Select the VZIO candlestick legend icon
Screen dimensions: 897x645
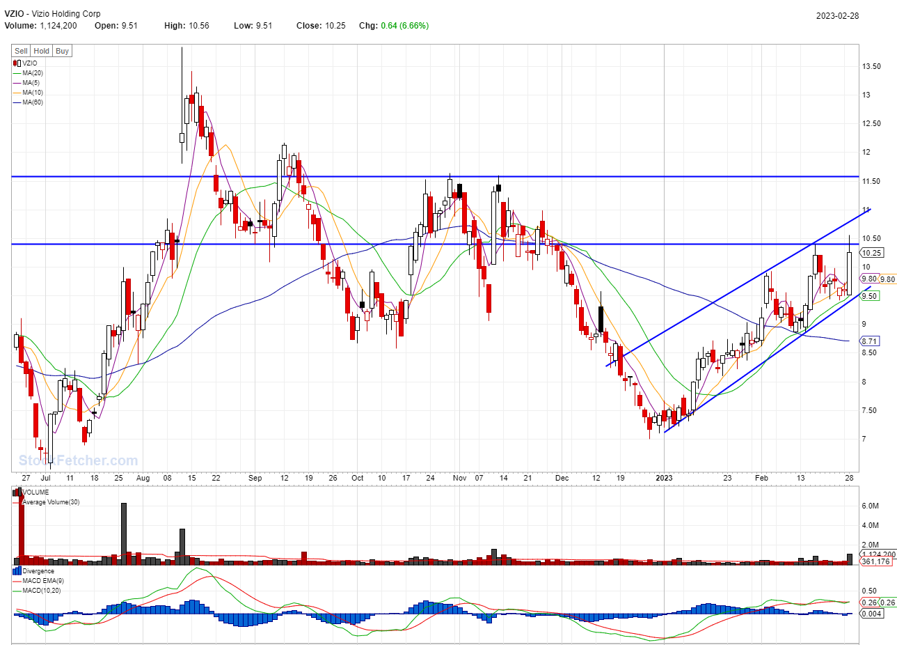[x=17, y=63]
